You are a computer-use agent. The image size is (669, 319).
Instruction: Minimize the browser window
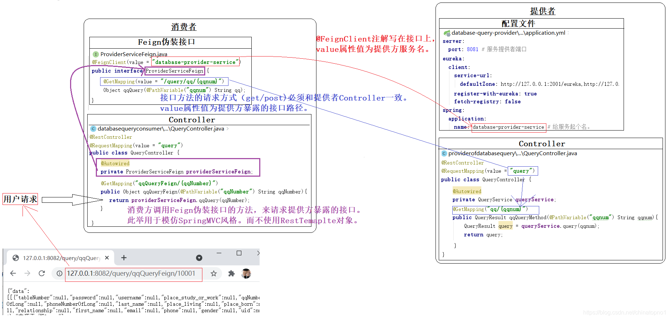click(x=219, y=253)
